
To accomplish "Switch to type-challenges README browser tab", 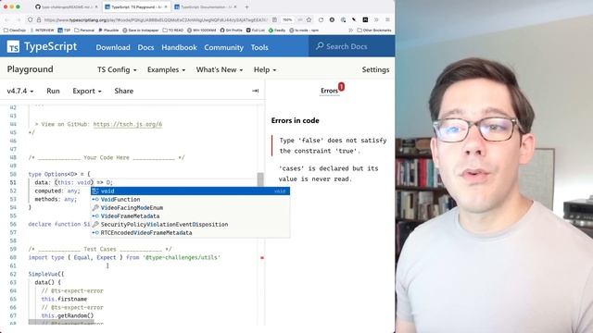I will tap(66, 6).
